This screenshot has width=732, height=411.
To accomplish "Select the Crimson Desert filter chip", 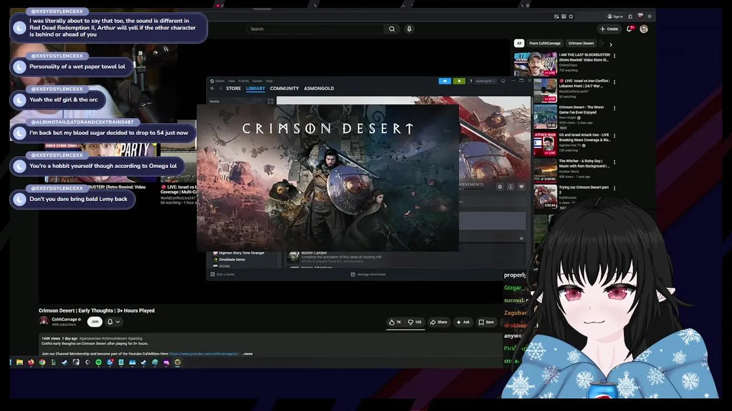I will tap(581, 43).
